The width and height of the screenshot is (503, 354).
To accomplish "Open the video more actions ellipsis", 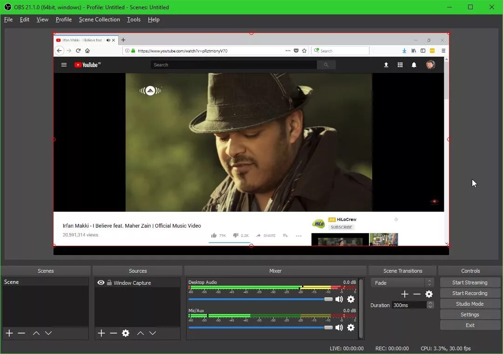I will [299, 236].
